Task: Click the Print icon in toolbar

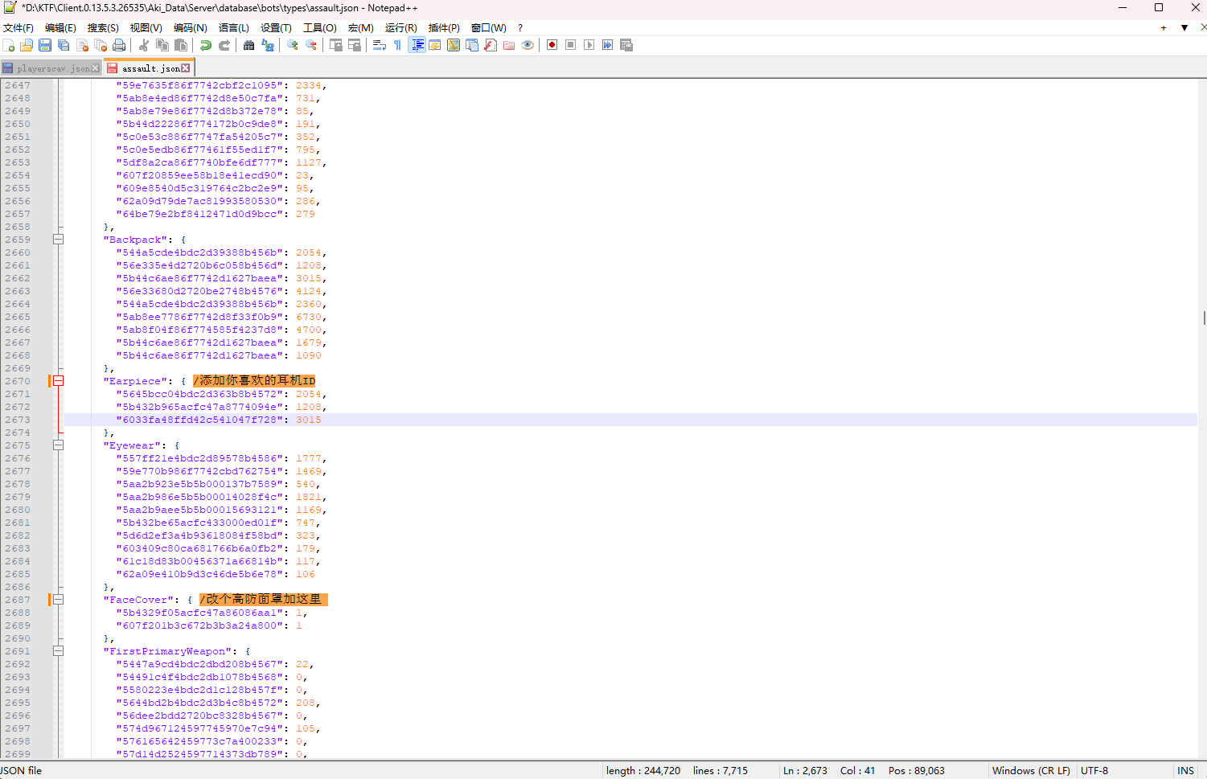Action: (119, 45)
